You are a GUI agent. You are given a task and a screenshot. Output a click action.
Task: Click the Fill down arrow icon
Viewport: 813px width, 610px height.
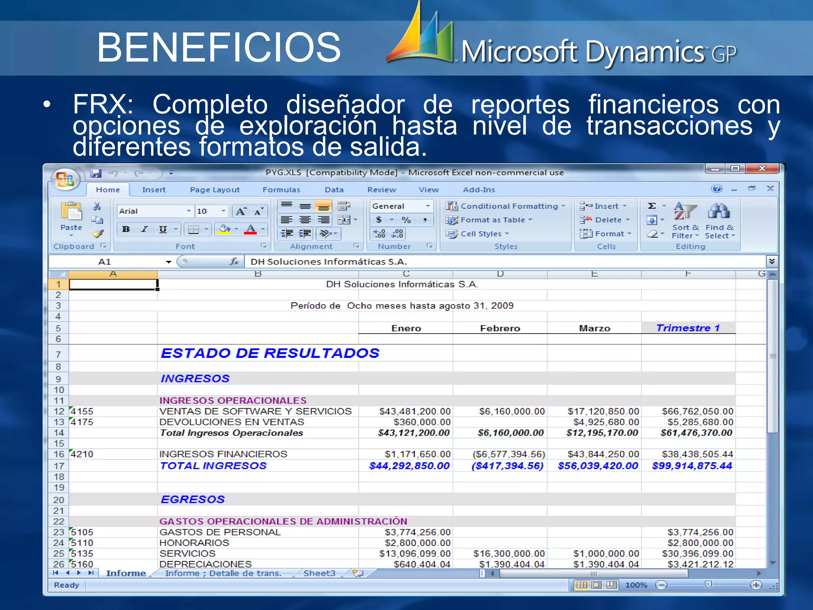652,220
